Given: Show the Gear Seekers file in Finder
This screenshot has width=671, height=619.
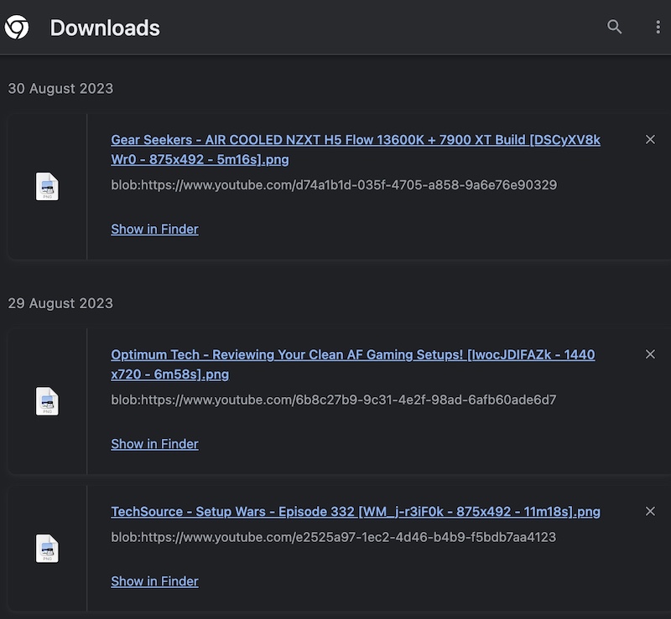Looking at the screenshot, I should [x=154, y=230].
